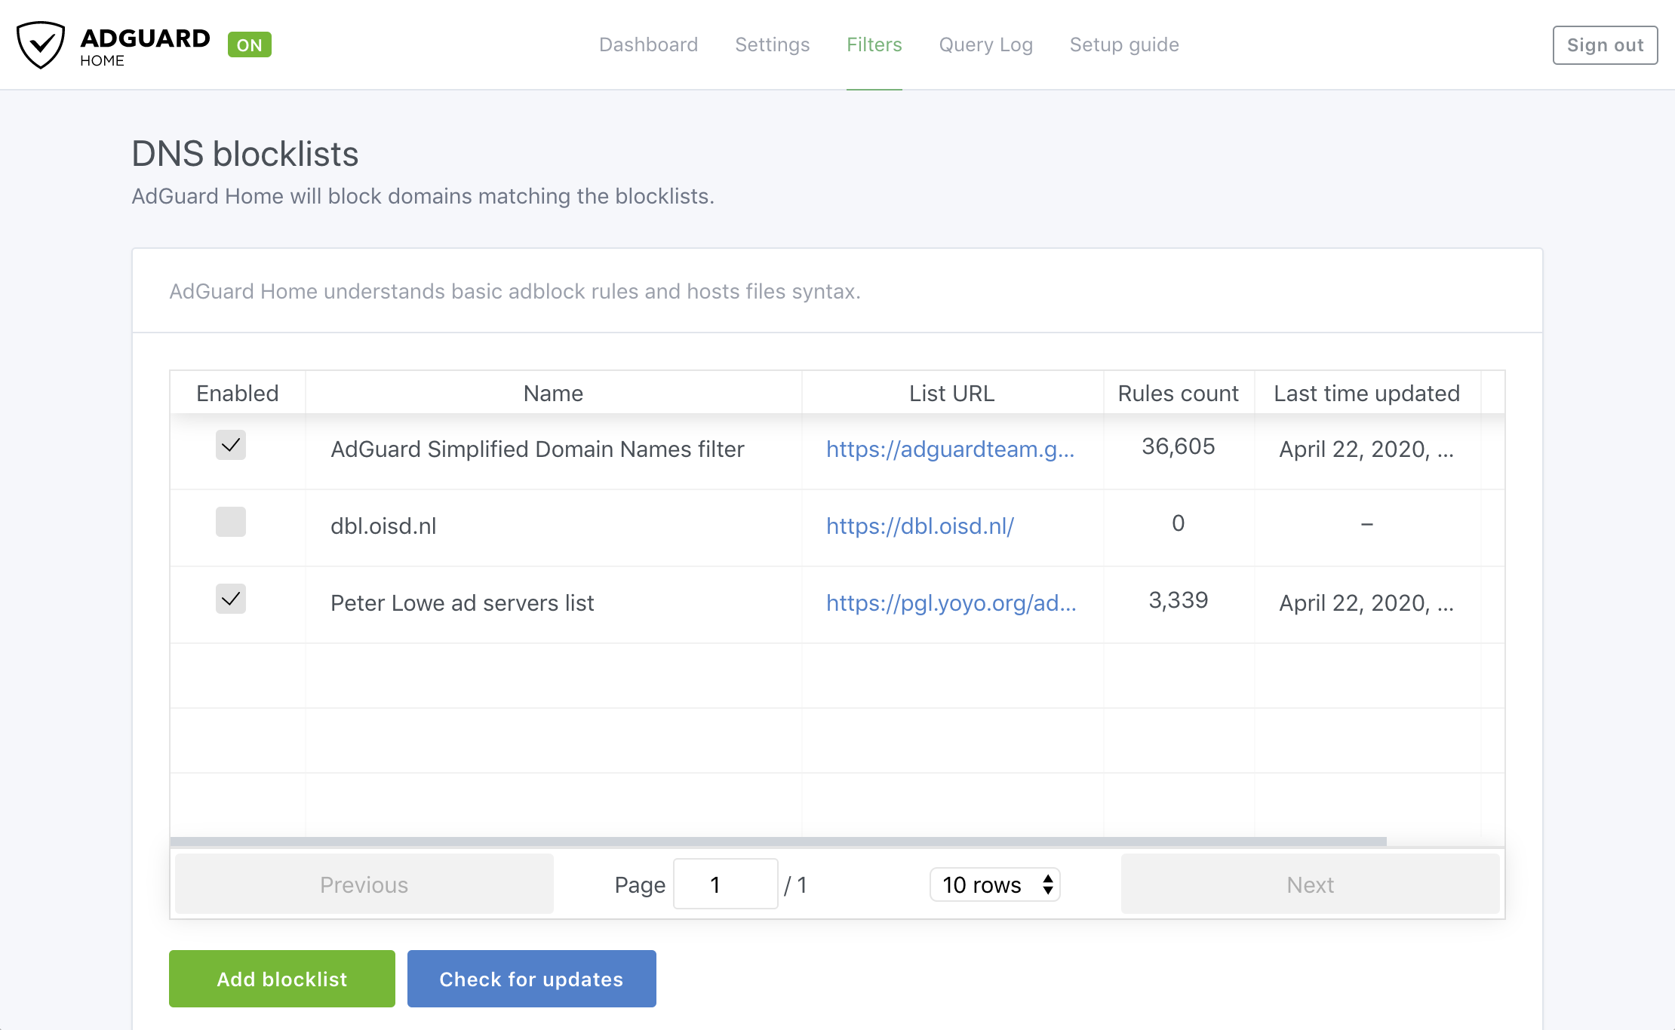
Task: Click the Sign out button icon
Action: [x=1603, y=44]
